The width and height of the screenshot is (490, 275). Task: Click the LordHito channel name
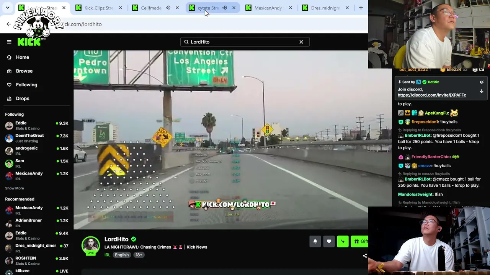coord(116,239)
